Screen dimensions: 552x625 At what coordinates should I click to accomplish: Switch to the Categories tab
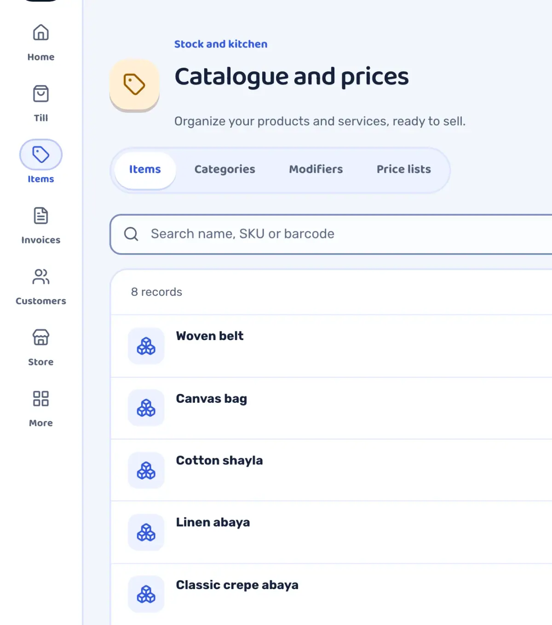tap(224, 170)
